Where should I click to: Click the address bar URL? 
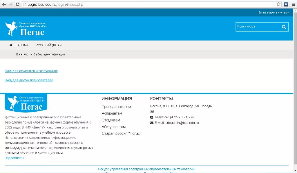(x=55, y=4)
